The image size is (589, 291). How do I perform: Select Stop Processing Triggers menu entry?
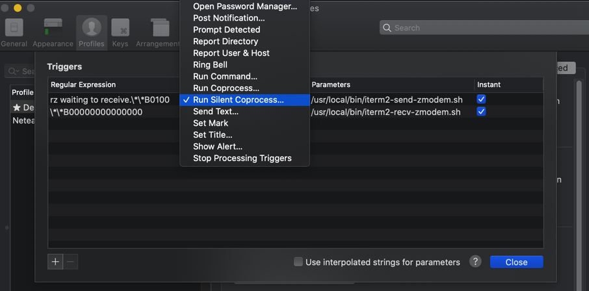(x=242, y=158)
